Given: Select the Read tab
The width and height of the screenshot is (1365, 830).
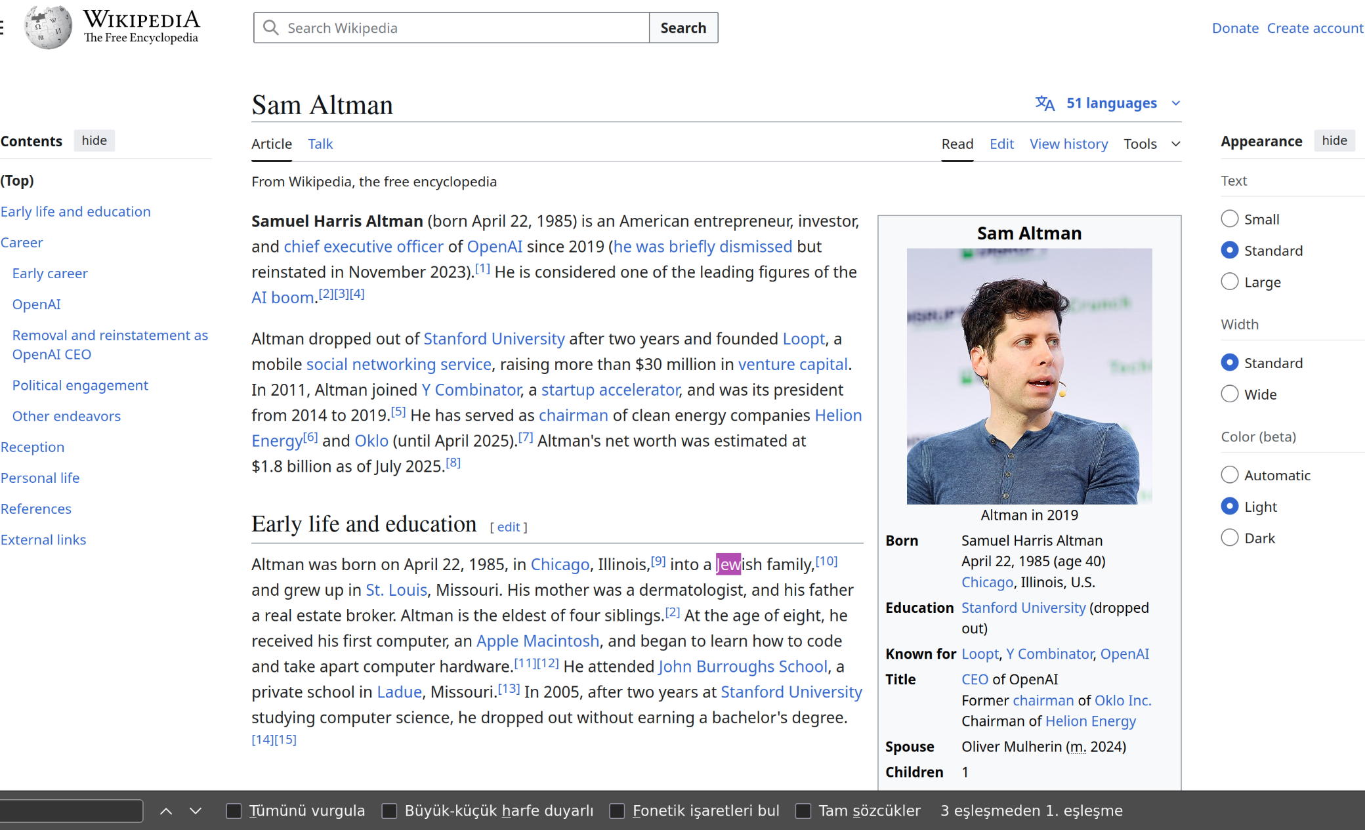Looking at the screenshot, I should 957,144.
